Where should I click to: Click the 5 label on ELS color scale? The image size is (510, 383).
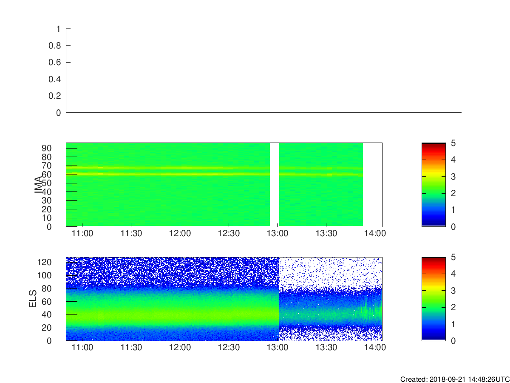[x=453, y=257]
